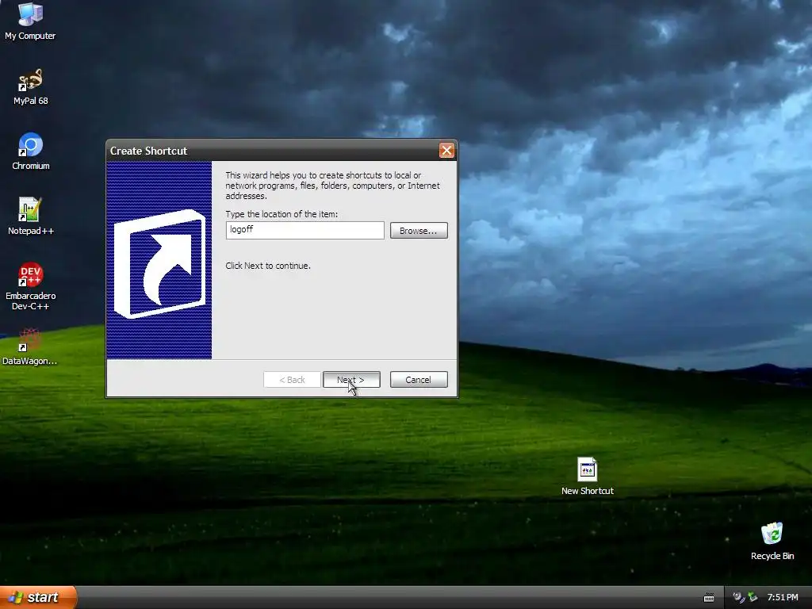Select the Embarcadero Dev-C++ desktop shortcut
812x609 pixels.
pos(31,286)
